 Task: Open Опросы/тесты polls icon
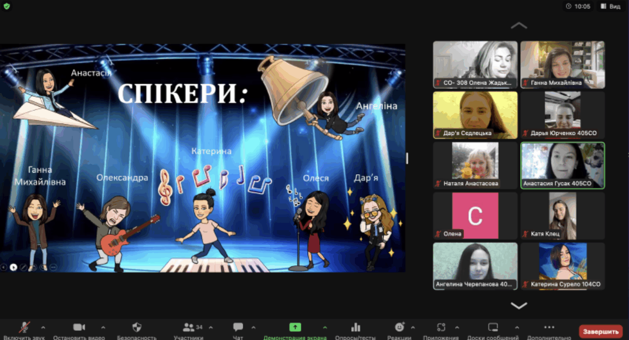(x=356, y=327)
